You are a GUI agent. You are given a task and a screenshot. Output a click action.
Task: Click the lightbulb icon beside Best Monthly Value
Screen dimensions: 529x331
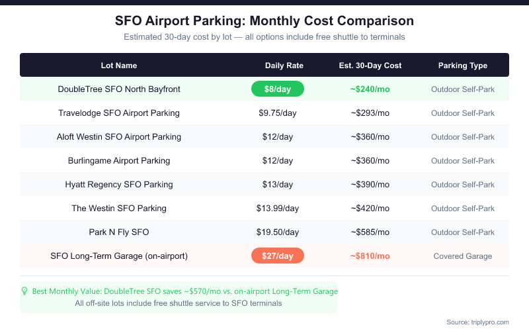(25, 291)
